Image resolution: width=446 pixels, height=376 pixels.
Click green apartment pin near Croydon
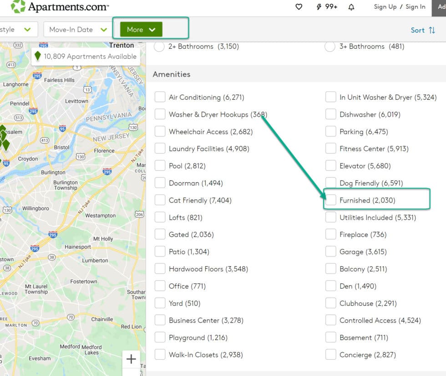[x=5, y=145]
